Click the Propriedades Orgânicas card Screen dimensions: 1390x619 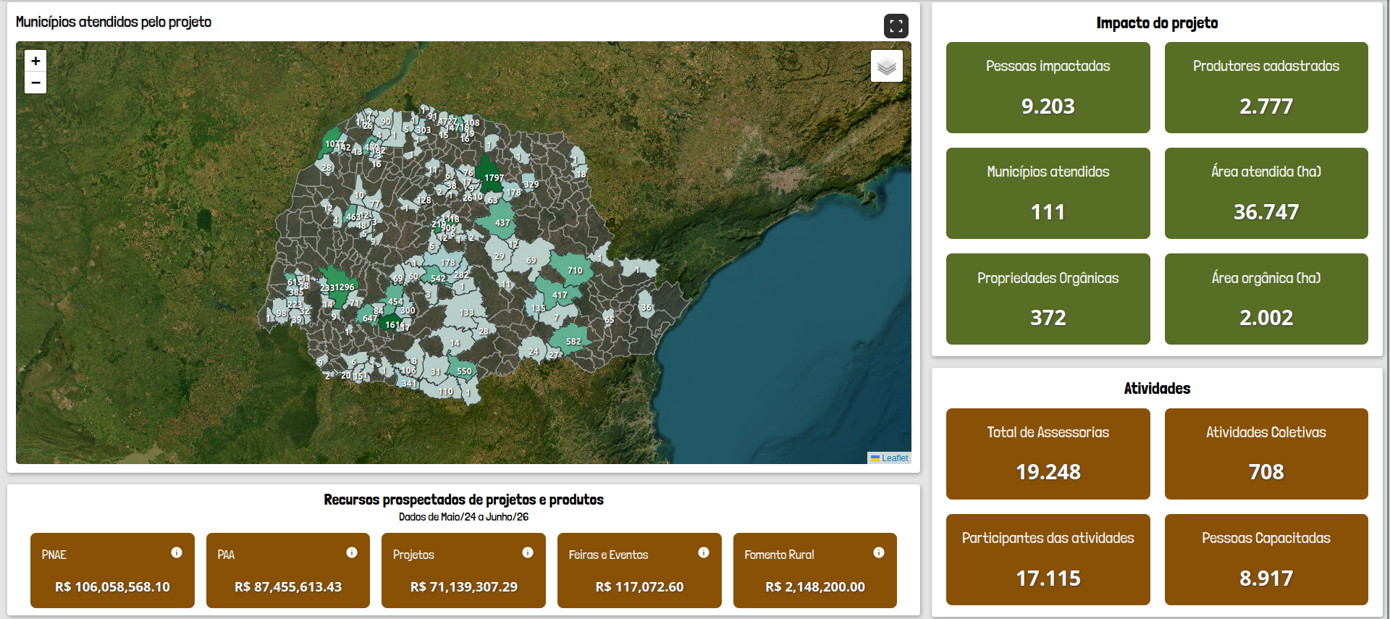click(x=1048, y=299)
